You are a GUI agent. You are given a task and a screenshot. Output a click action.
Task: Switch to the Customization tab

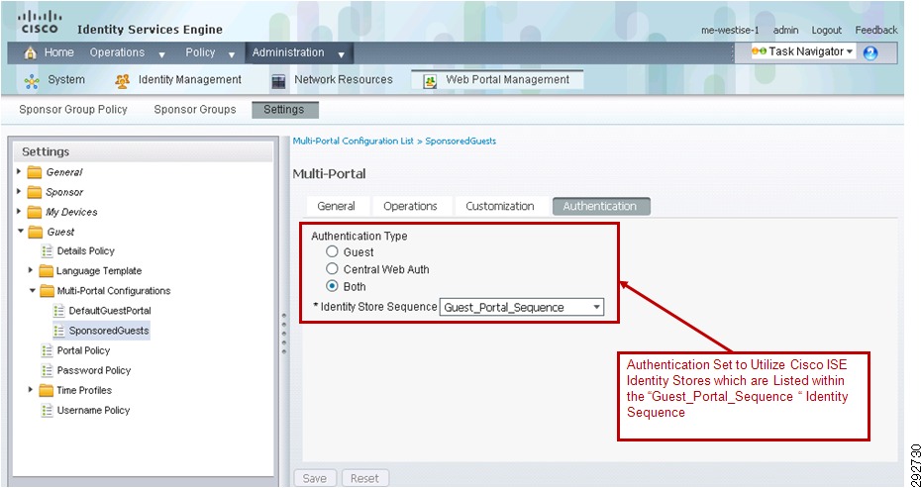click(x=500, y=206)
